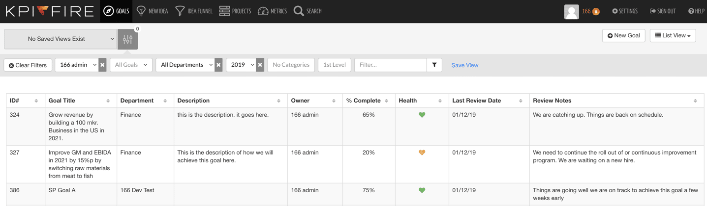
Task: Open Settings in the top bar
Action: click(625, 11)
